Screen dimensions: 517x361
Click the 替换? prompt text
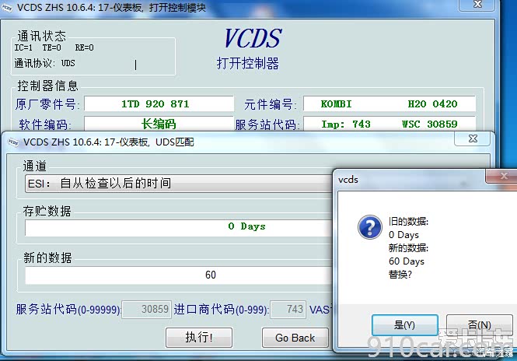point(400,274)
